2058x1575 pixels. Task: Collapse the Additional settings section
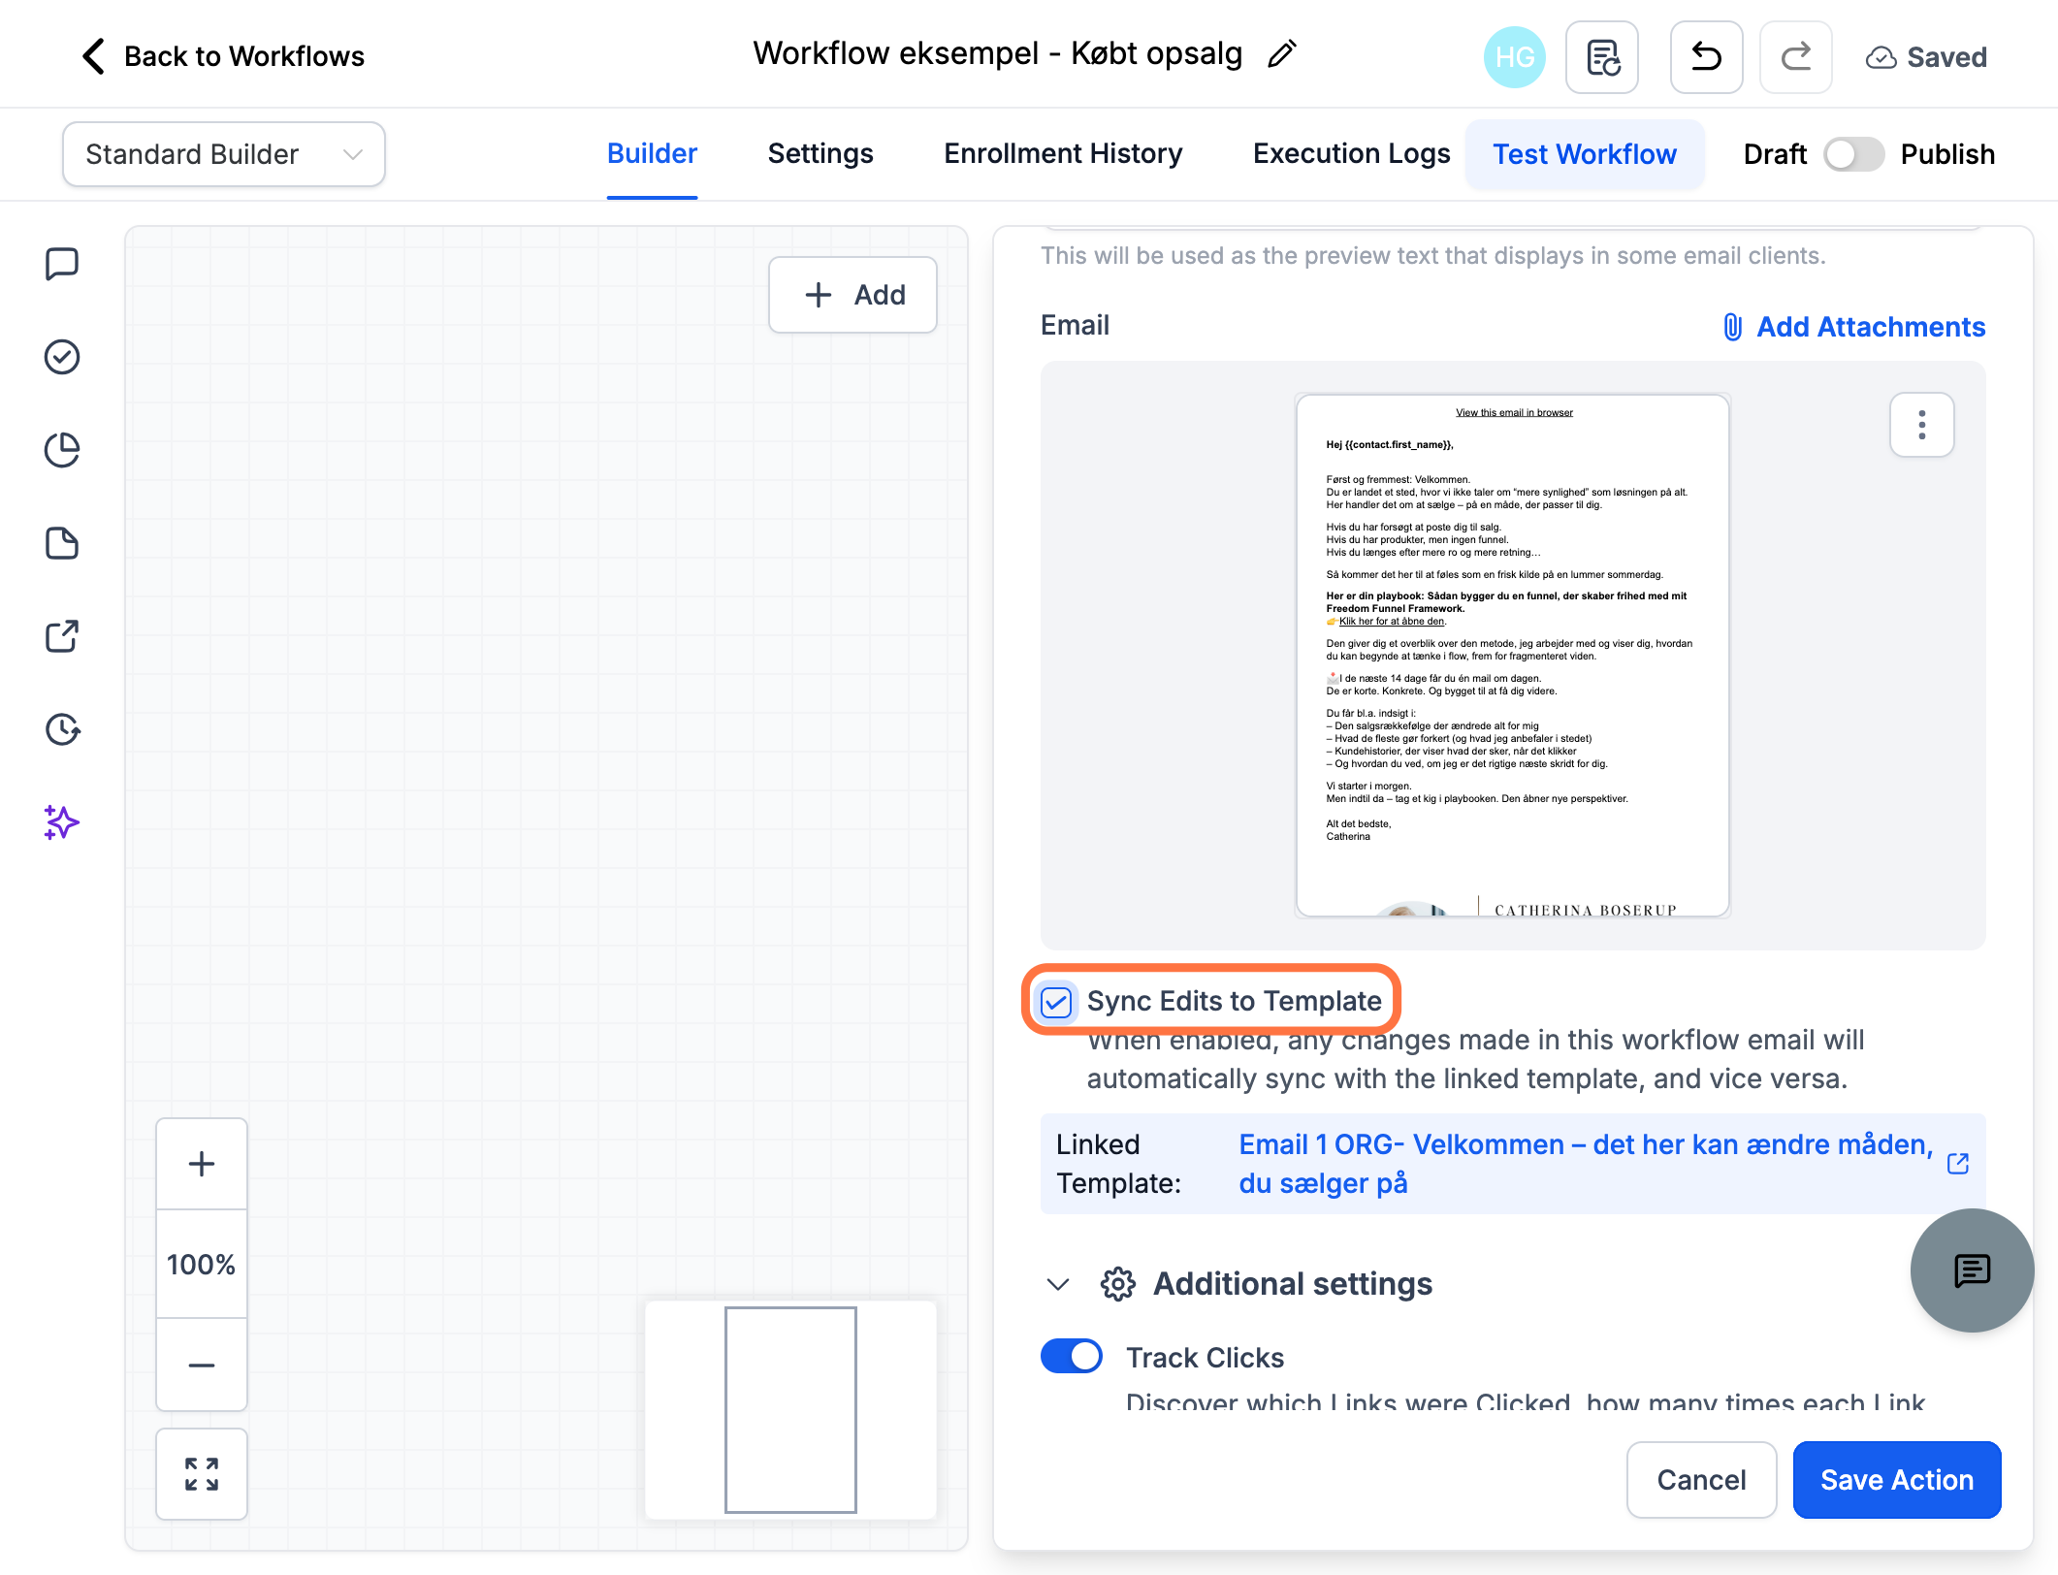(x=1058, y=1284)
